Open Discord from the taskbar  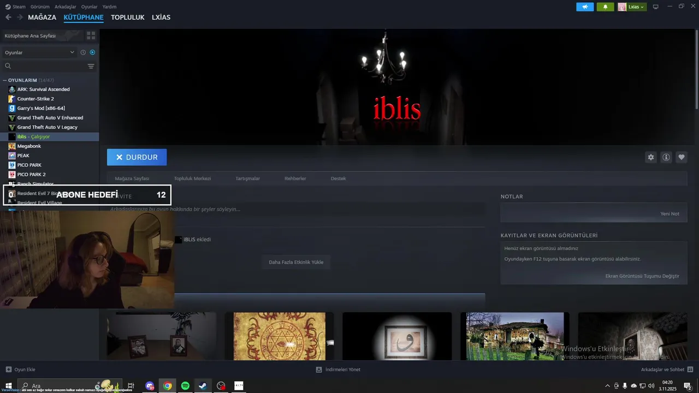(x=150, y=386)
